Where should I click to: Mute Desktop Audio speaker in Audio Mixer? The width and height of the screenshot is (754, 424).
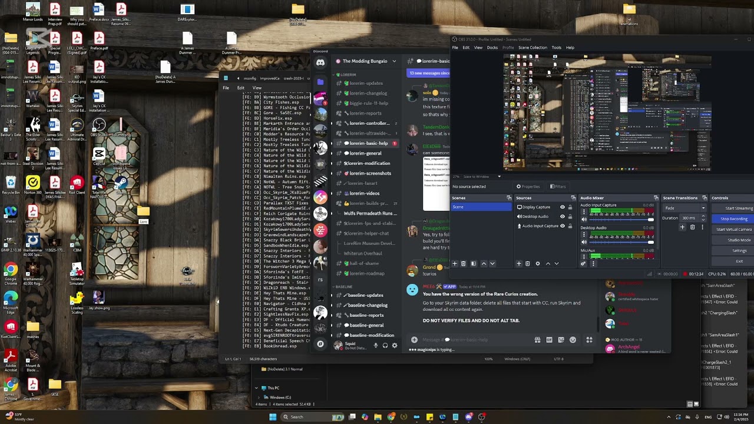(x=584, y=242)
